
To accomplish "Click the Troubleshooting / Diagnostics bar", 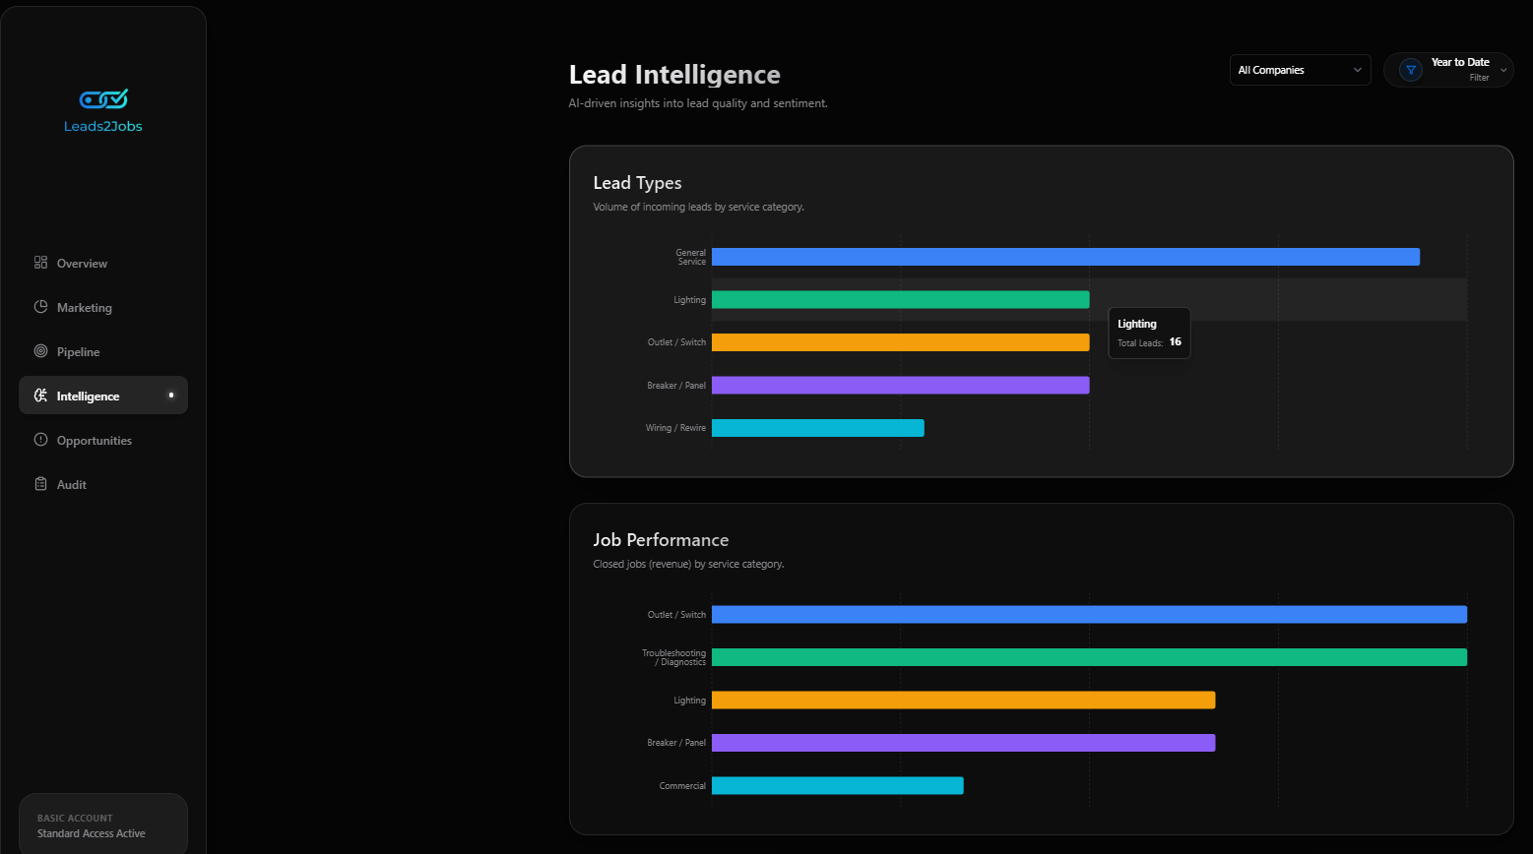I will (1089, 657).
